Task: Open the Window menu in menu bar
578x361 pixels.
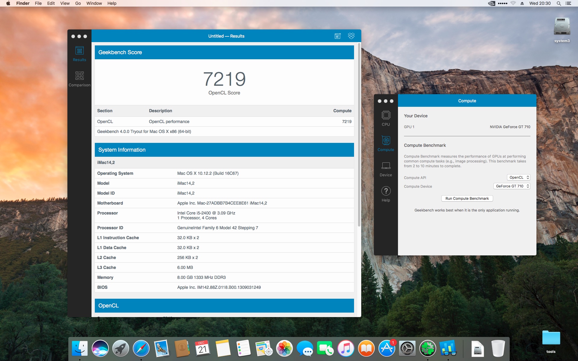Action: click(x=94, y=3)
